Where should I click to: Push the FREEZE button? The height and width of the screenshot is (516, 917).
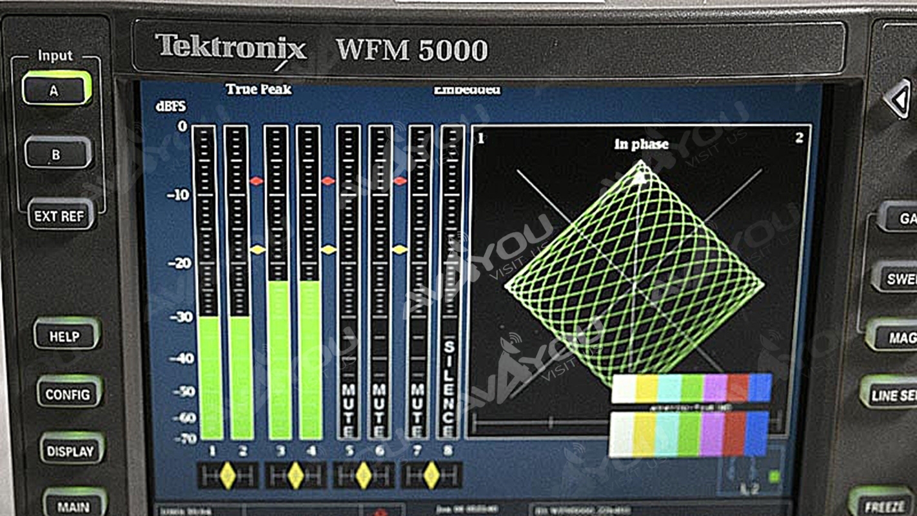coord(883,502)
